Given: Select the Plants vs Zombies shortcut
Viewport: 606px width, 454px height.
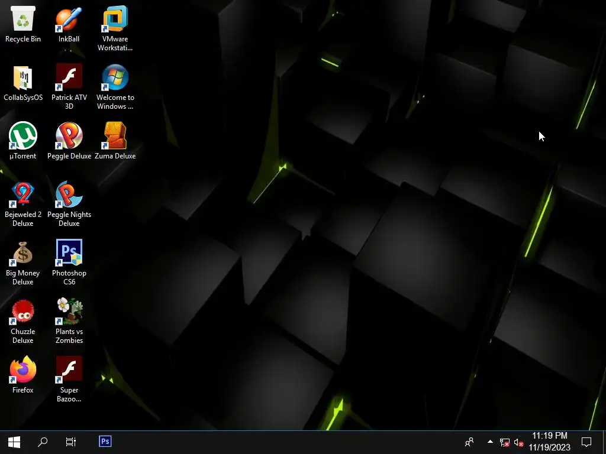Looking at the screenshot, I should point(69,321).
